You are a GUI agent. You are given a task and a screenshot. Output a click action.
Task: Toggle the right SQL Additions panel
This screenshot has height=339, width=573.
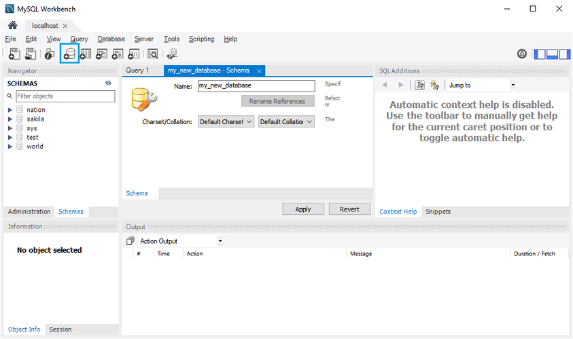click(565, 54)
